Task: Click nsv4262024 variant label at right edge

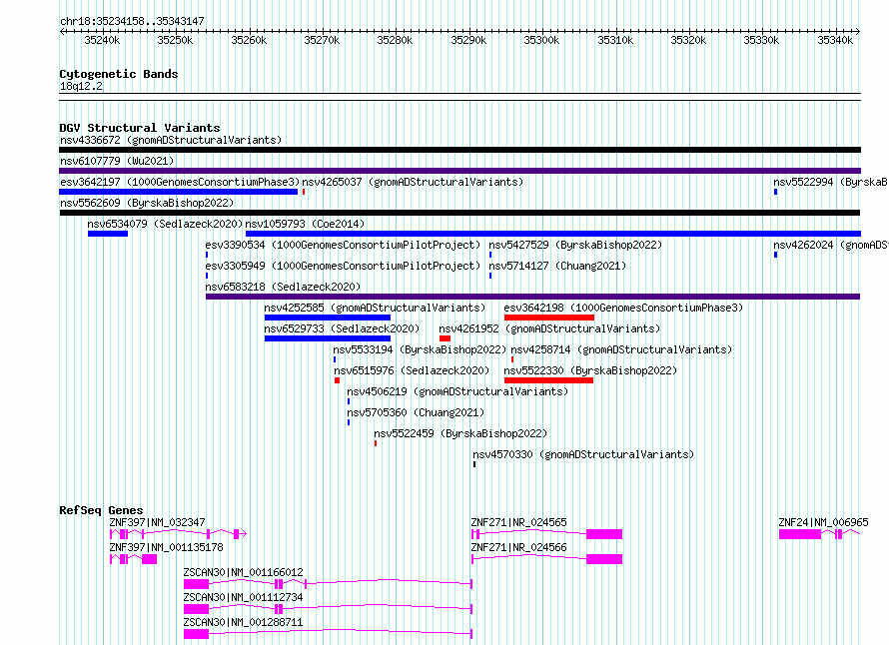Action: tap(831, 245)
